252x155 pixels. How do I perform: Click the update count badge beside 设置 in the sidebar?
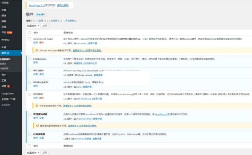click(x=9, y=86)
